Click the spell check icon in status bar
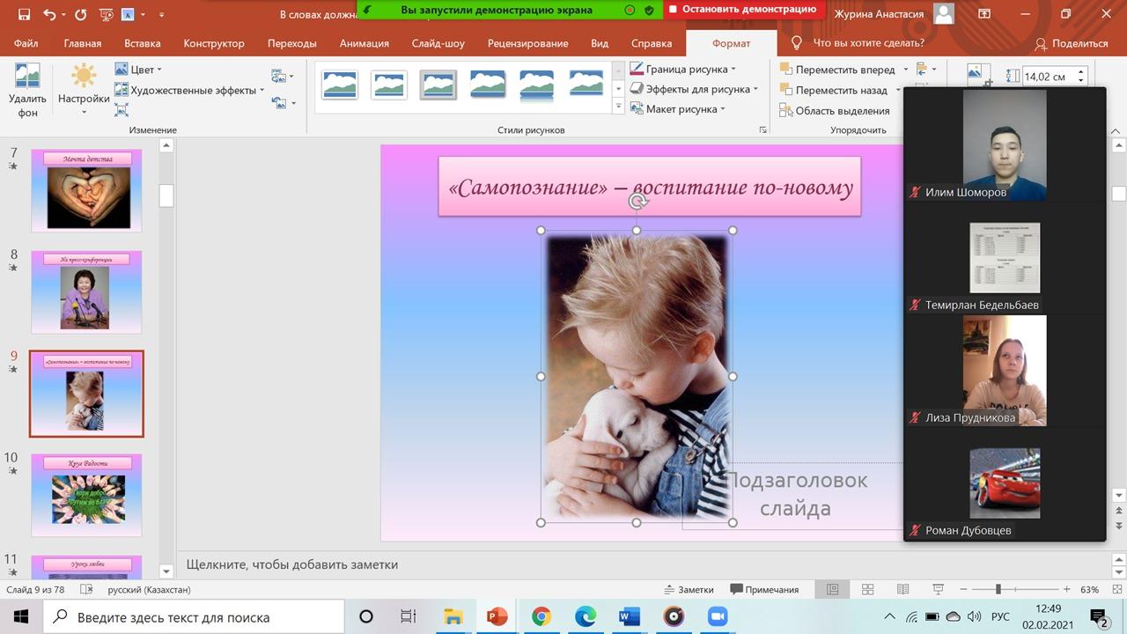 tap(86, 589)
